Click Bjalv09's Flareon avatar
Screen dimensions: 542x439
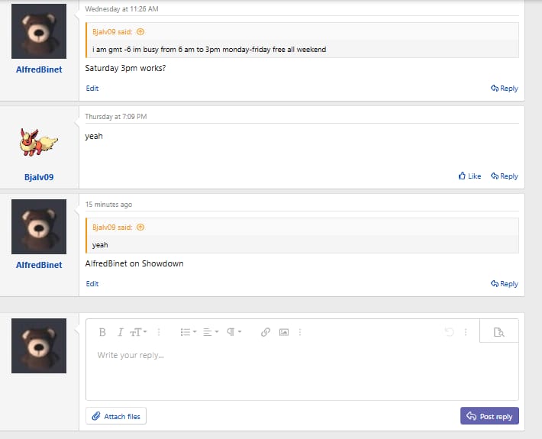coord(39,143)
